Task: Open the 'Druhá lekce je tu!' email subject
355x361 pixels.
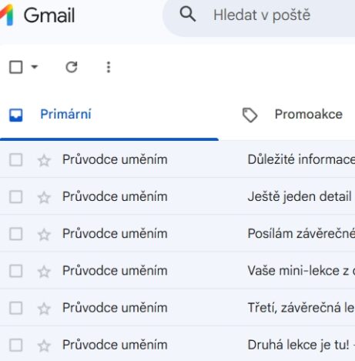Action: 299,345
